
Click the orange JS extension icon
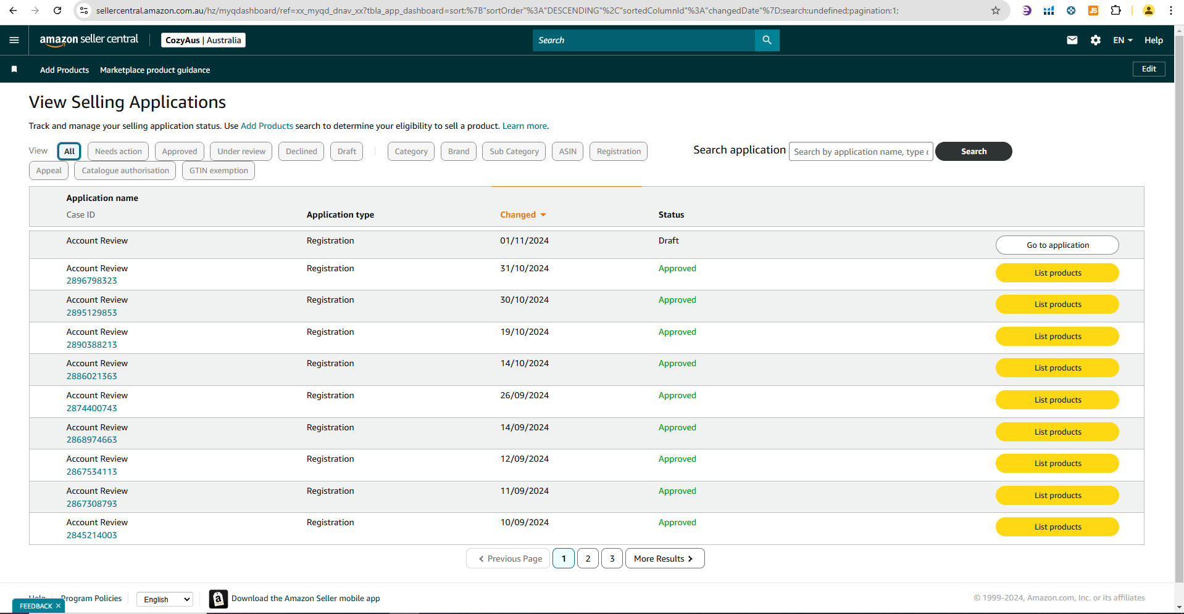point(1093,10)
